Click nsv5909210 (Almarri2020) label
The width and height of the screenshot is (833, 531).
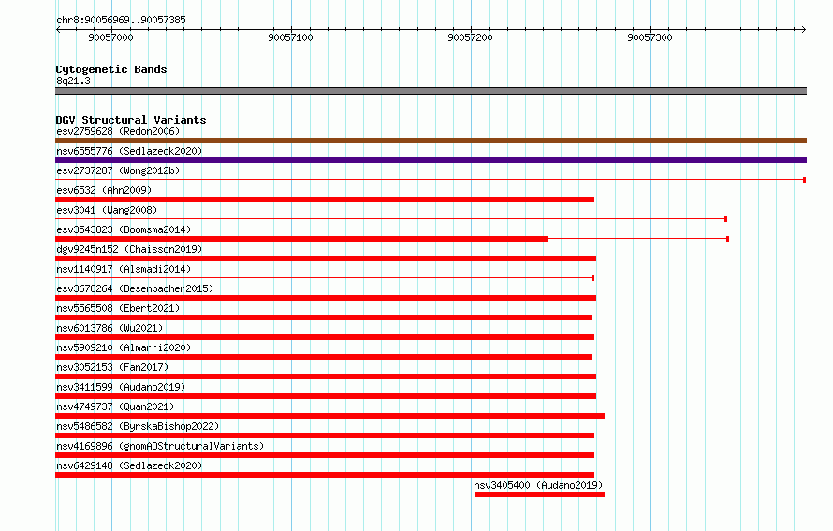point(124,347)
